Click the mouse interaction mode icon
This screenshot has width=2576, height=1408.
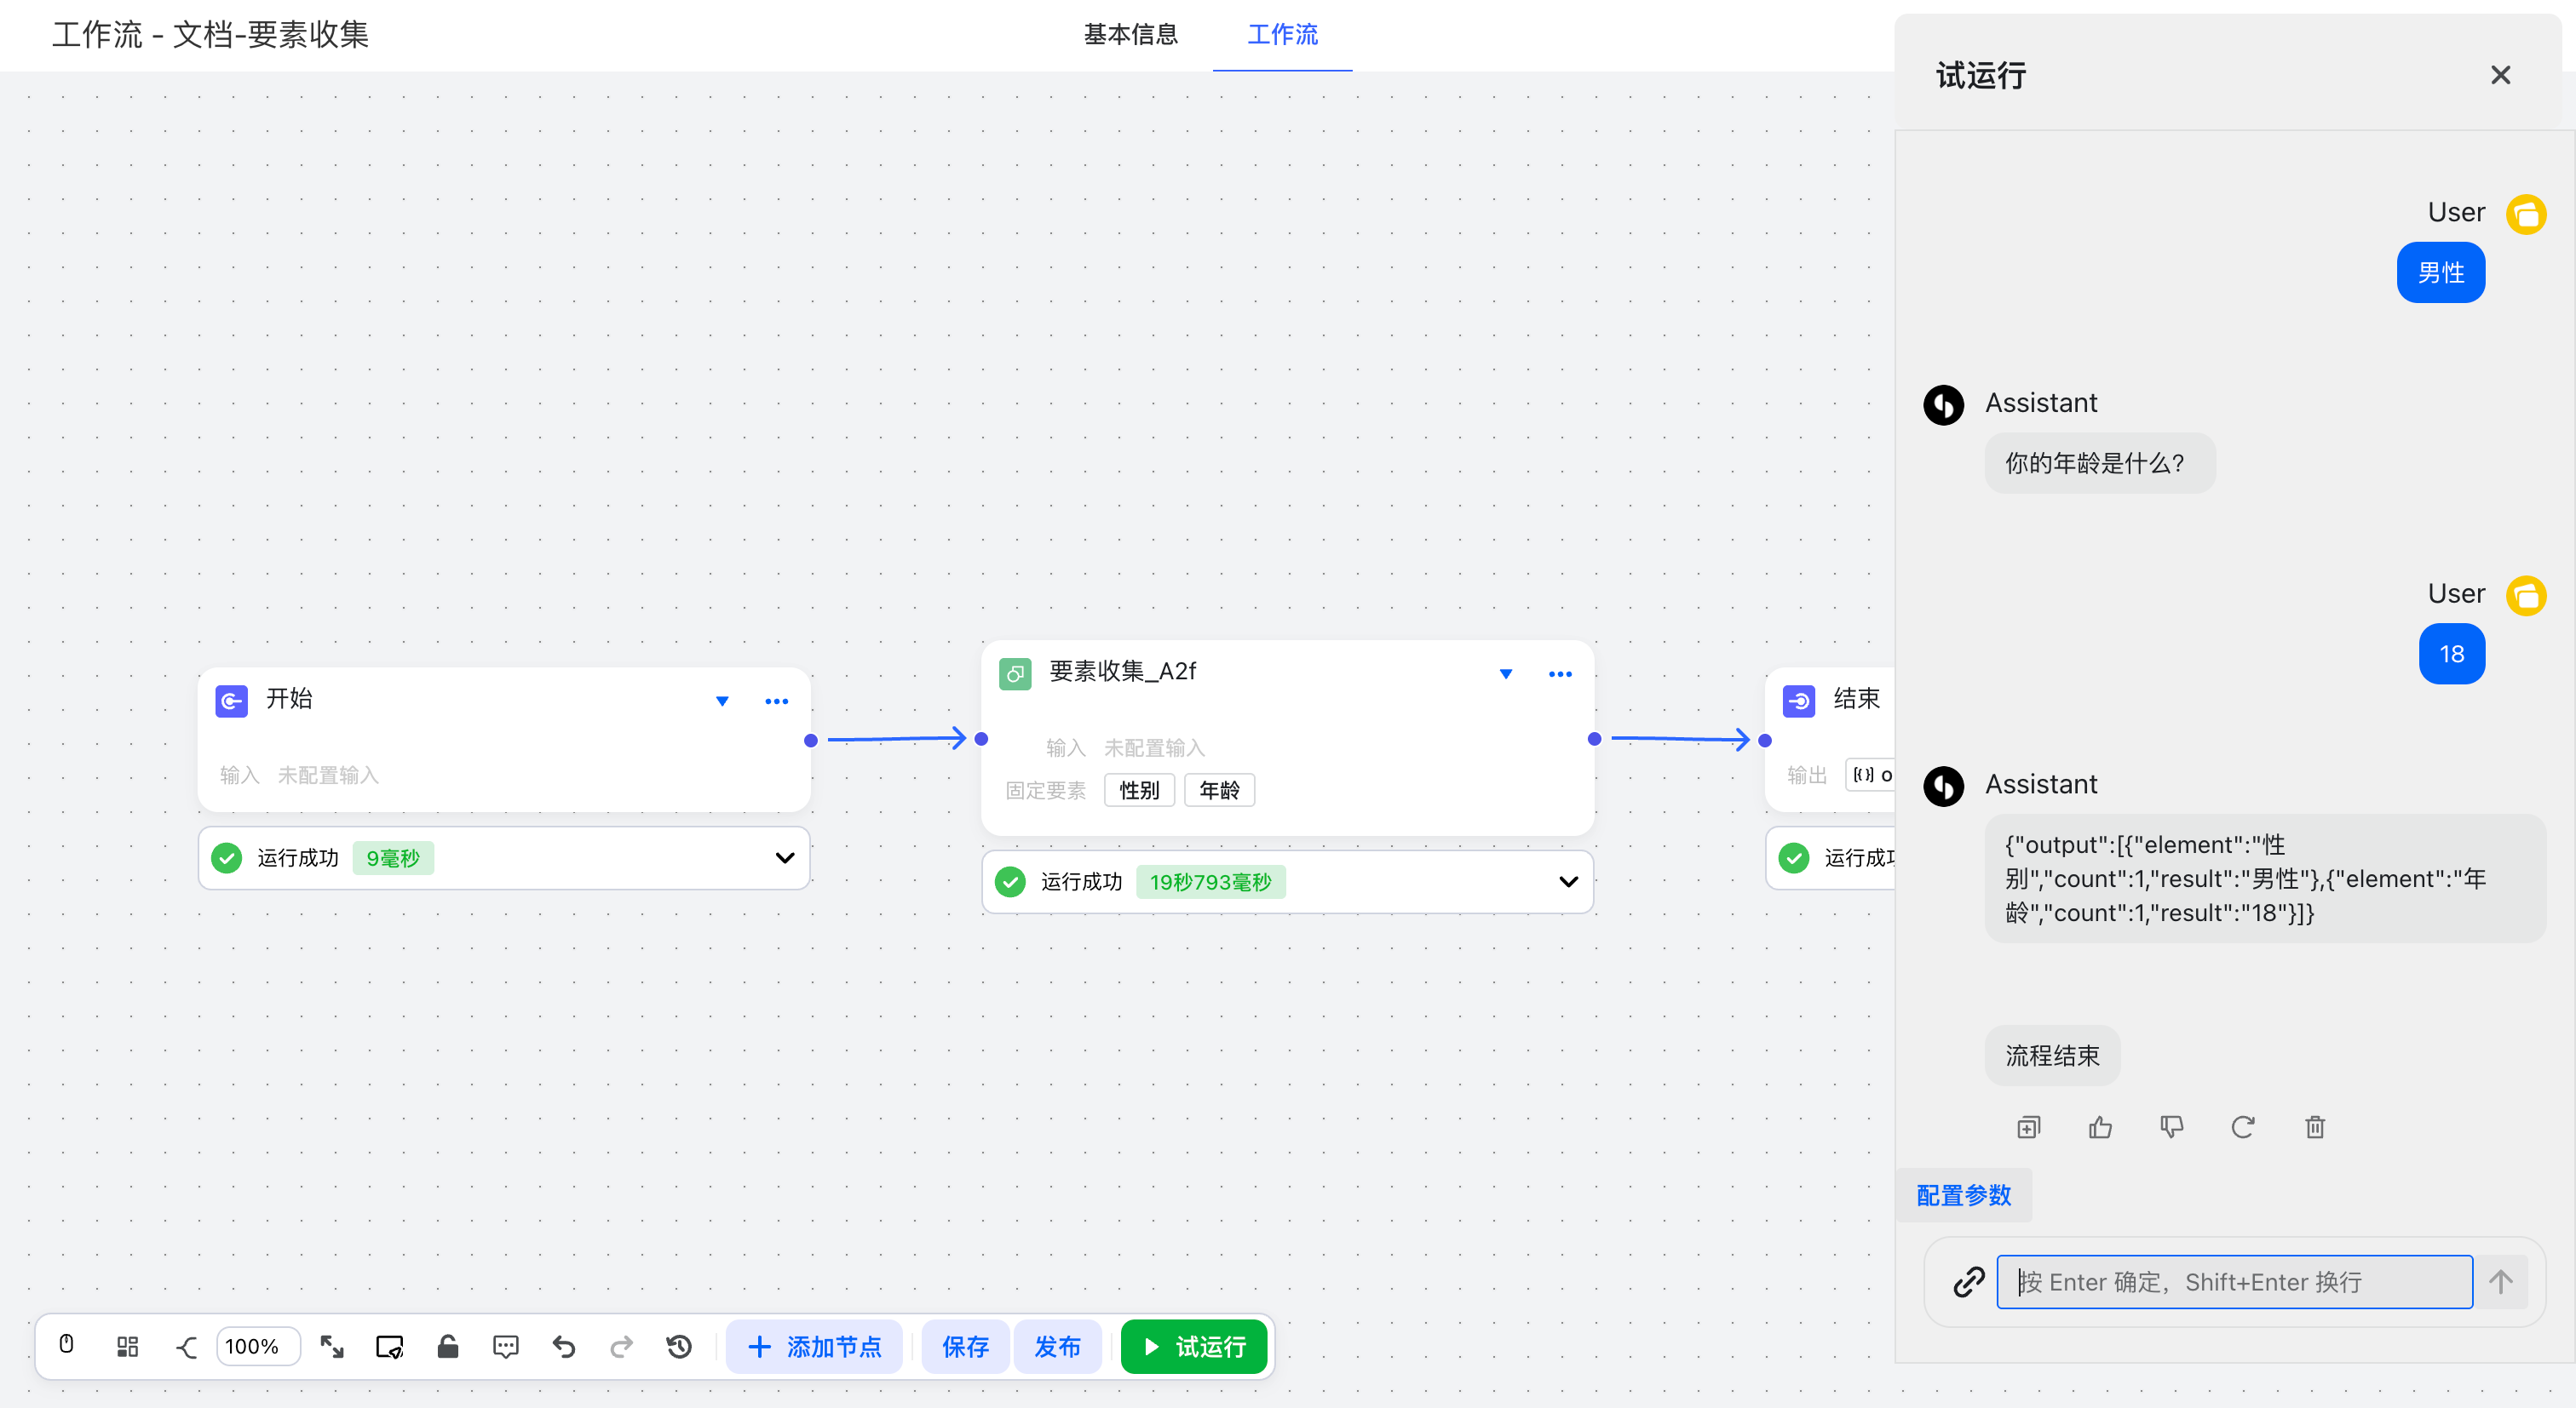click(x=66, y=1345)
